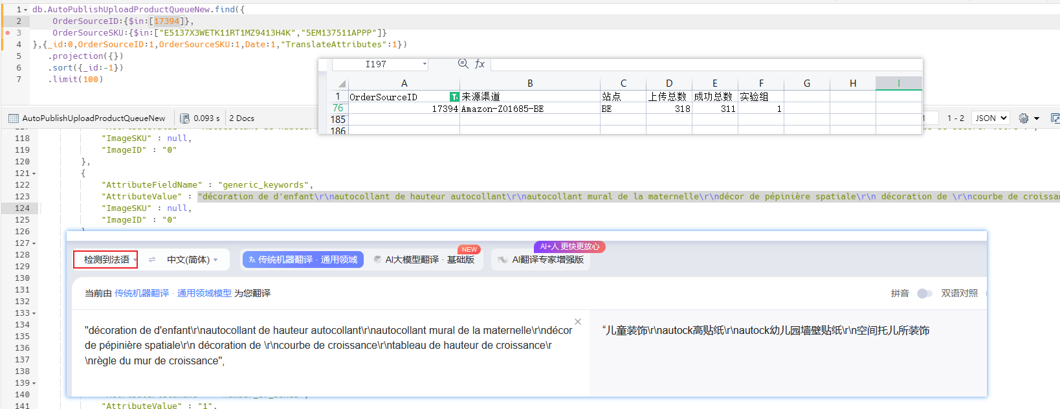Image resolution: width=1060 pixels, height=409 pixels.
Task: Select the 传统机器翻译 · 通用领域 tab
Action: click(x=303, y=260)
